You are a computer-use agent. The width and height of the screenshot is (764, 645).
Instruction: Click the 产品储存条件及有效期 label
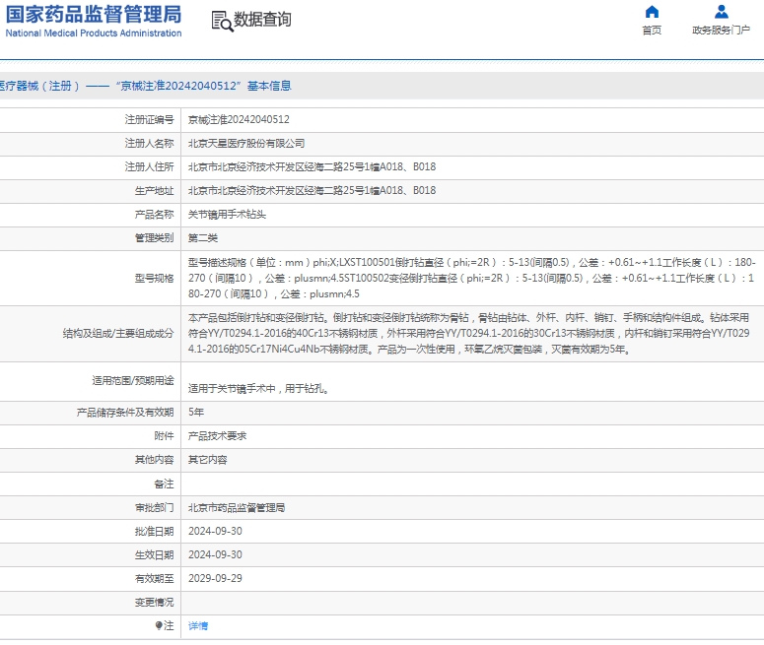click(x=125, y=413)
